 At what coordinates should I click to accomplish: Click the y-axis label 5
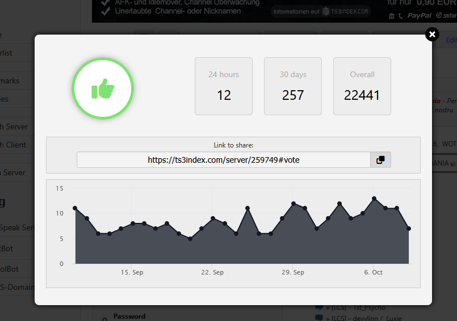coord(61,239)
